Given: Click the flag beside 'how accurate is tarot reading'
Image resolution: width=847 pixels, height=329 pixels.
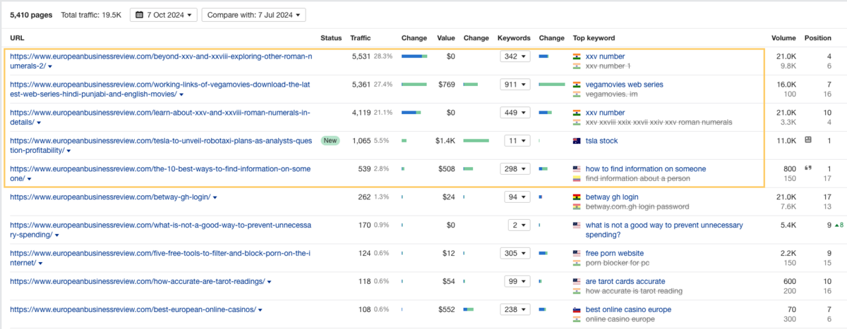Looking at the screenshot, I should [577, 291].
